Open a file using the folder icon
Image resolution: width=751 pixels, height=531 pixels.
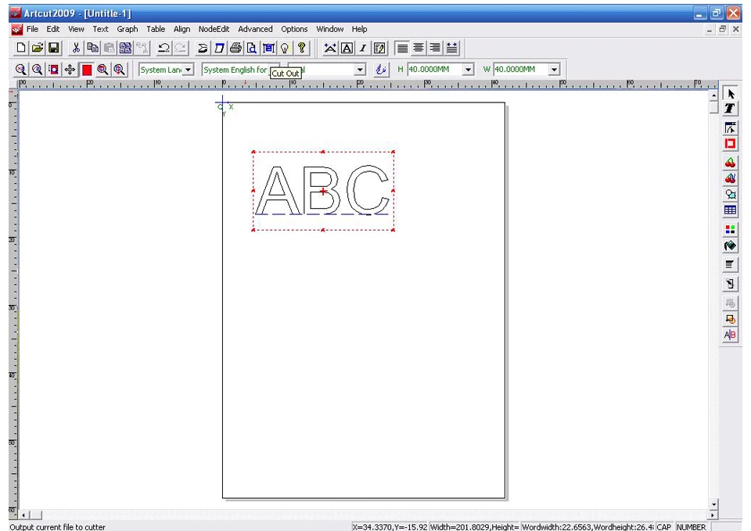38,48
